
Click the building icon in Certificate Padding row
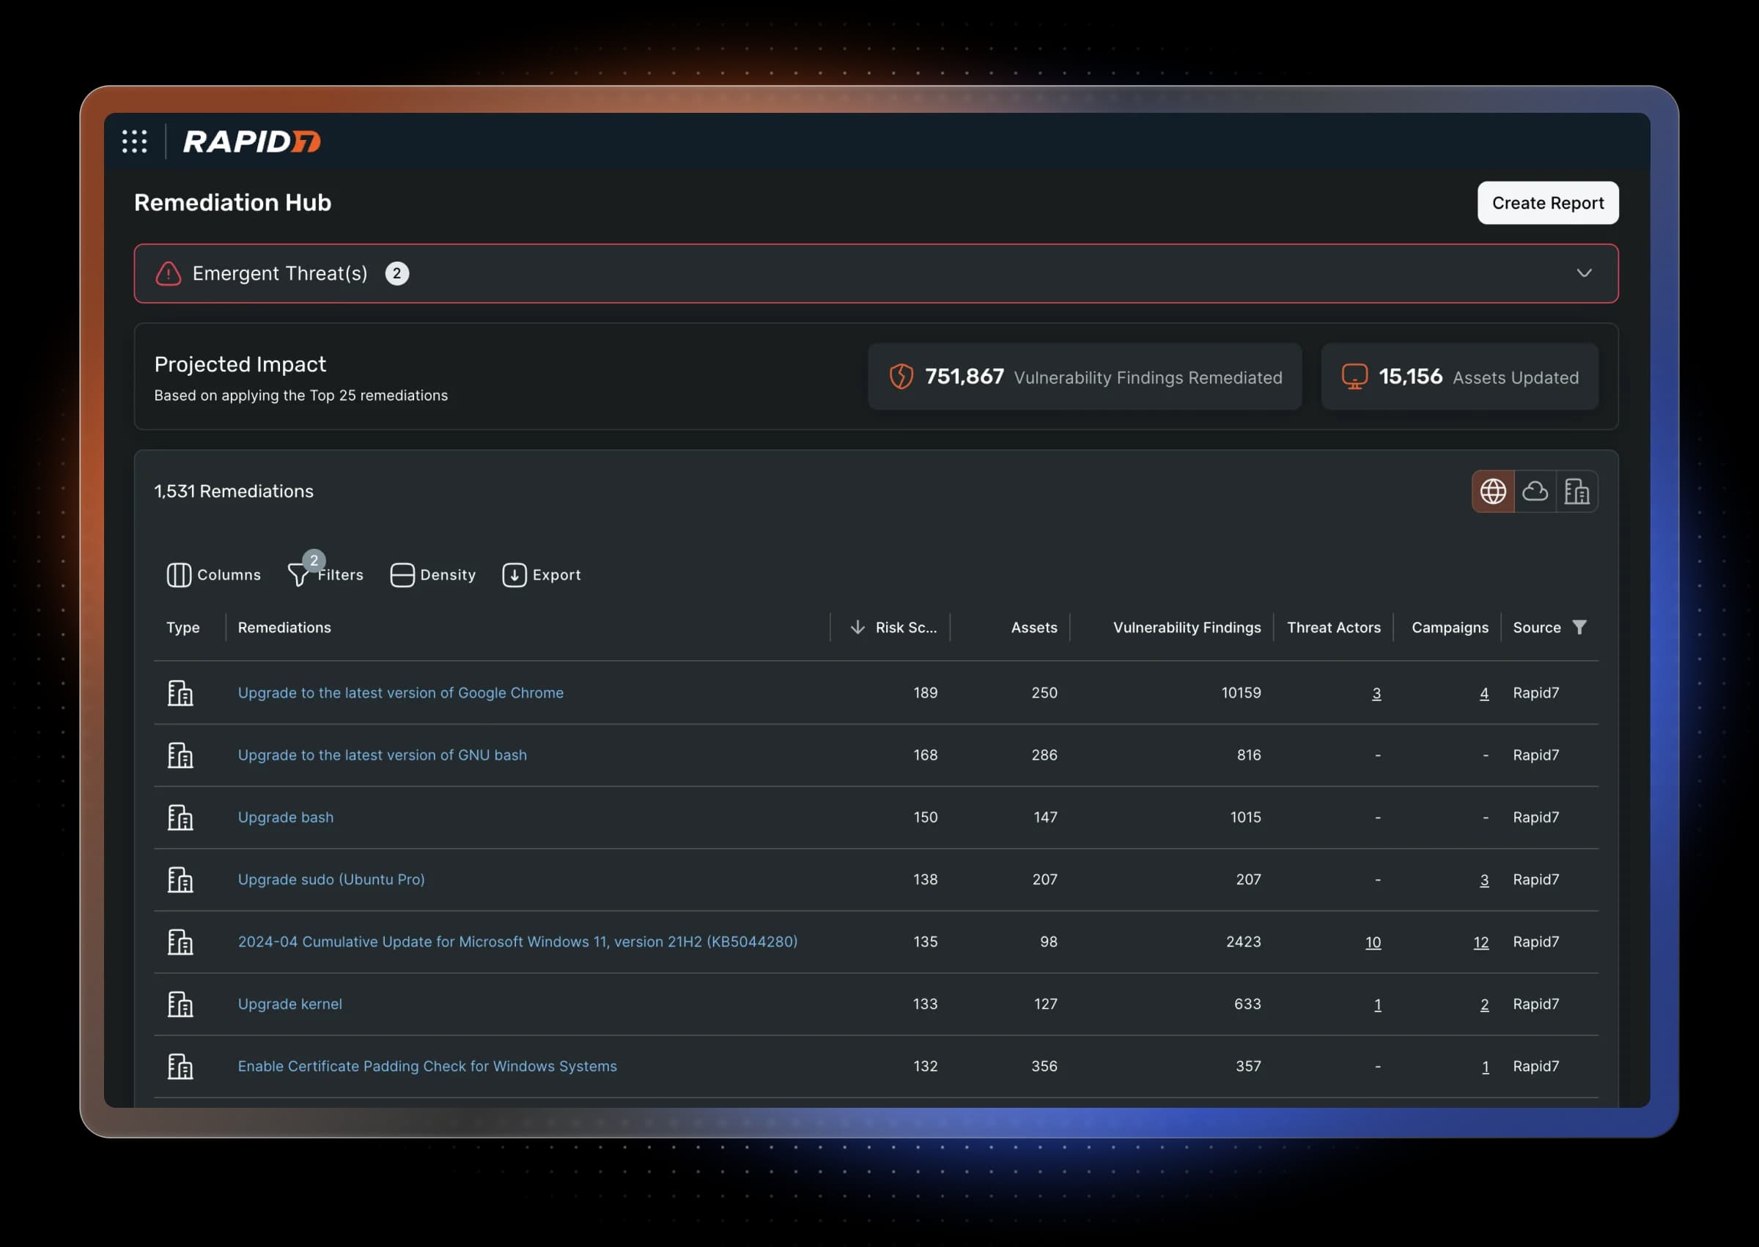[180, 1066]
